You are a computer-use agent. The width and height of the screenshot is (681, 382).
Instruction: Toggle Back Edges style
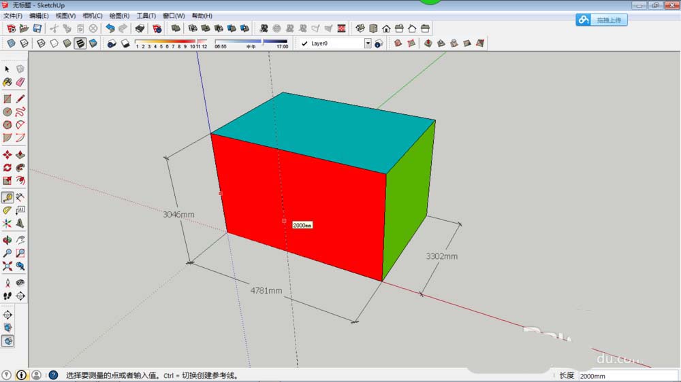(x=25, y=44)
